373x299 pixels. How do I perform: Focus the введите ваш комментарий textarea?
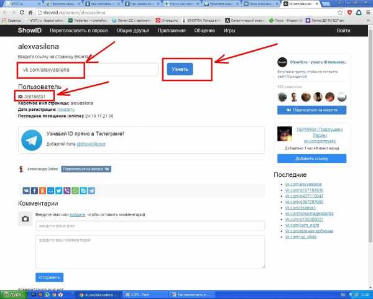pyautogui.click(x=150, y=252)
